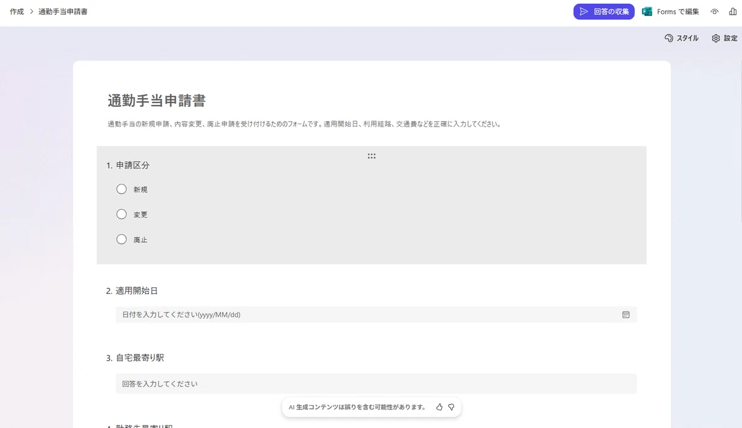Screen dimensions: 742x428
Task: Click the 回答の収集 button
Action: click(603, 12)
